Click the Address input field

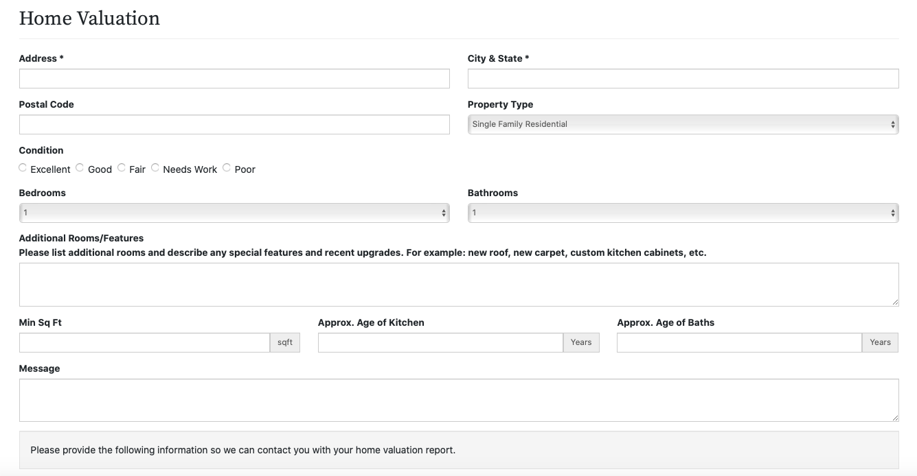[x=234, y=79]
